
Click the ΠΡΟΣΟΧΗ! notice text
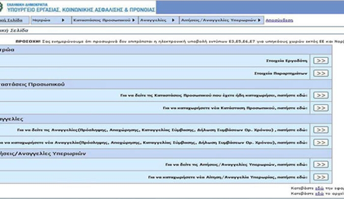[180, 41]
